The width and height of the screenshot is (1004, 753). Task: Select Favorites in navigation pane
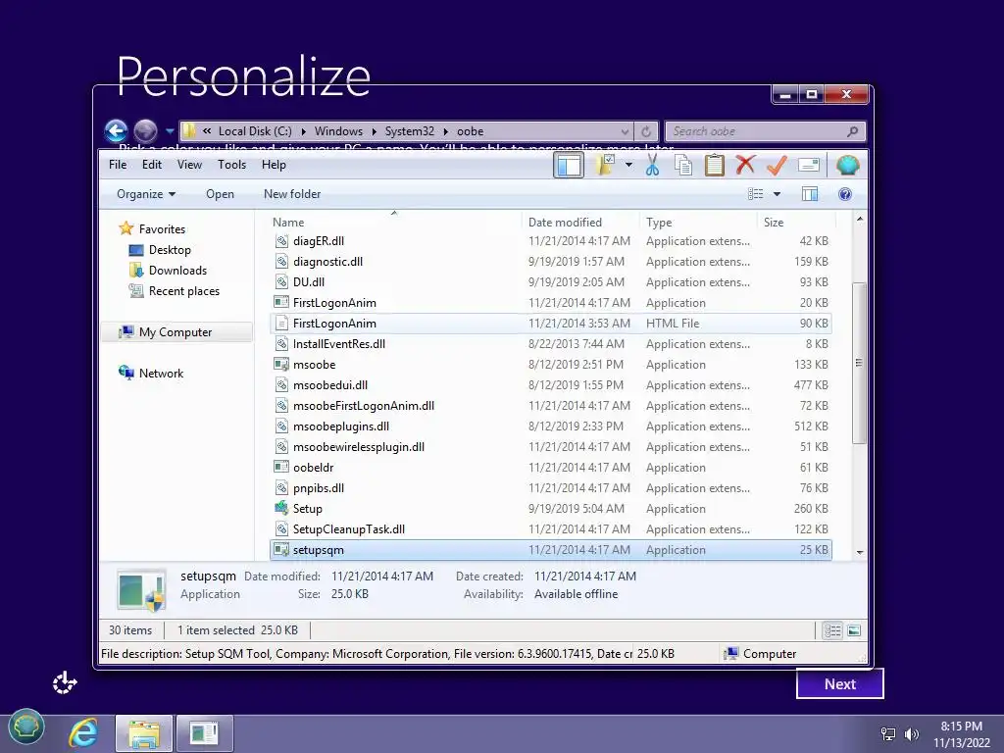[162, 229]
